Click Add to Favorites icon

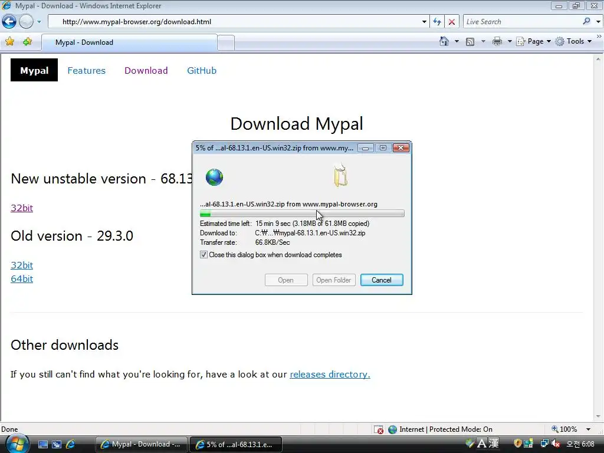(x=27, y=42)
